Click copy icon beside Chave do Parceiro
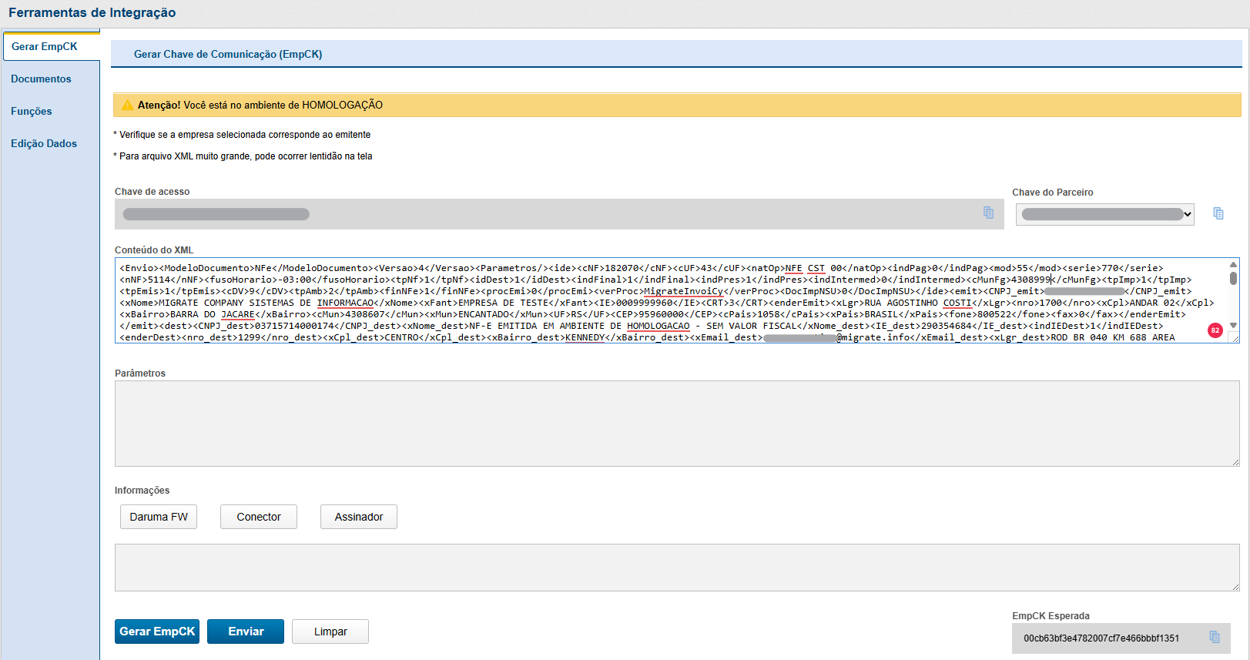 pos(1218,213)
